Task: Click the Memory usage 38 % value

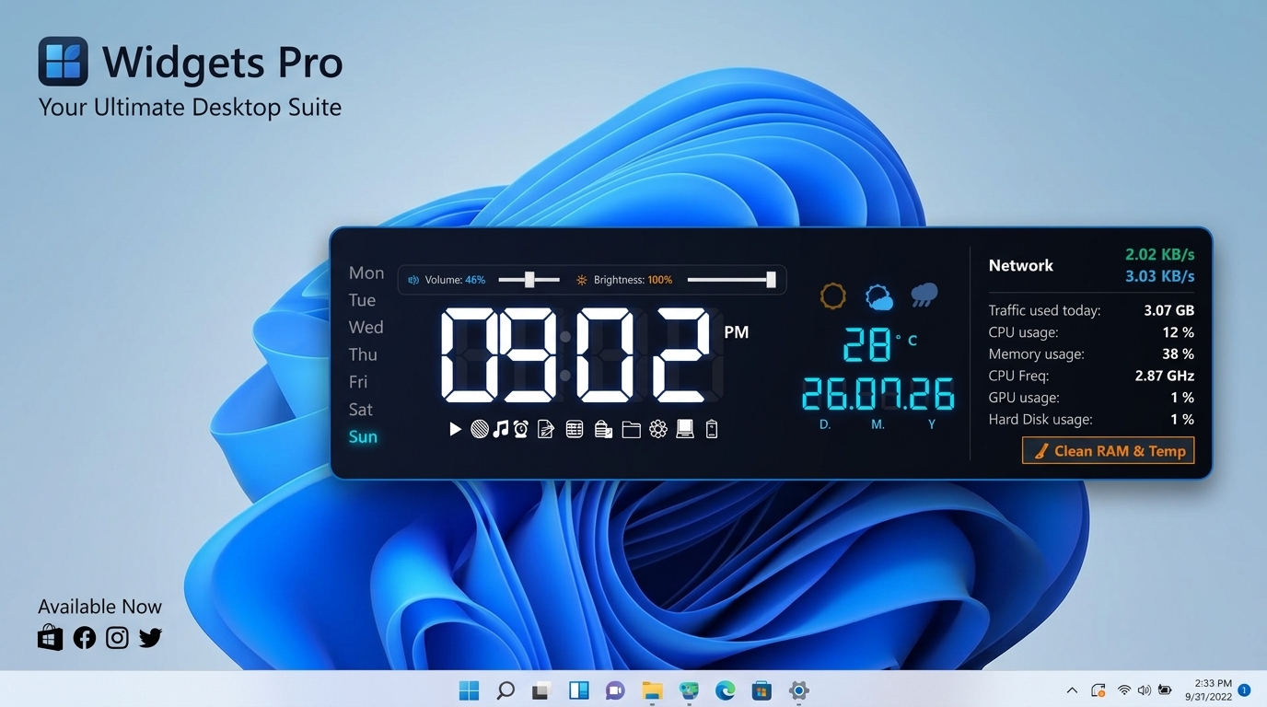Action: pos(1178,353)
